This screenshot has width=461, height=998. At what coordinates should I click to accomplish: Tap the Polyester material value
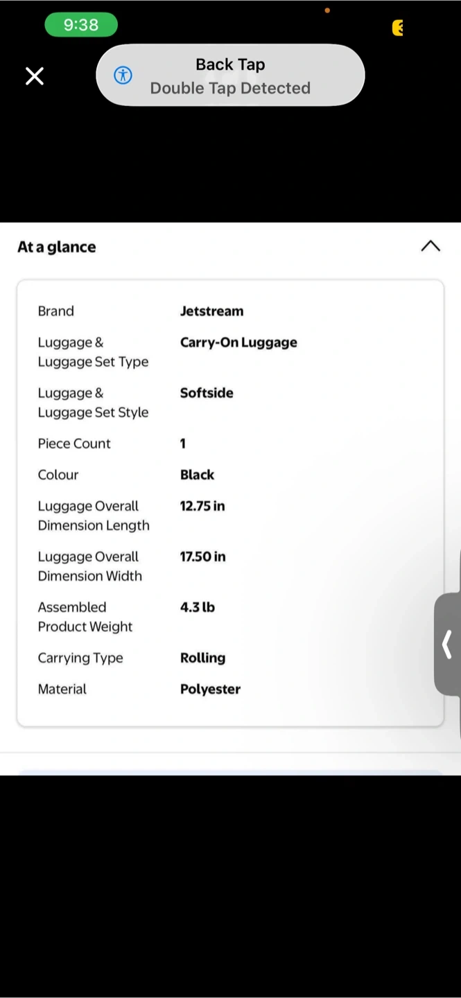coord(210,689)
